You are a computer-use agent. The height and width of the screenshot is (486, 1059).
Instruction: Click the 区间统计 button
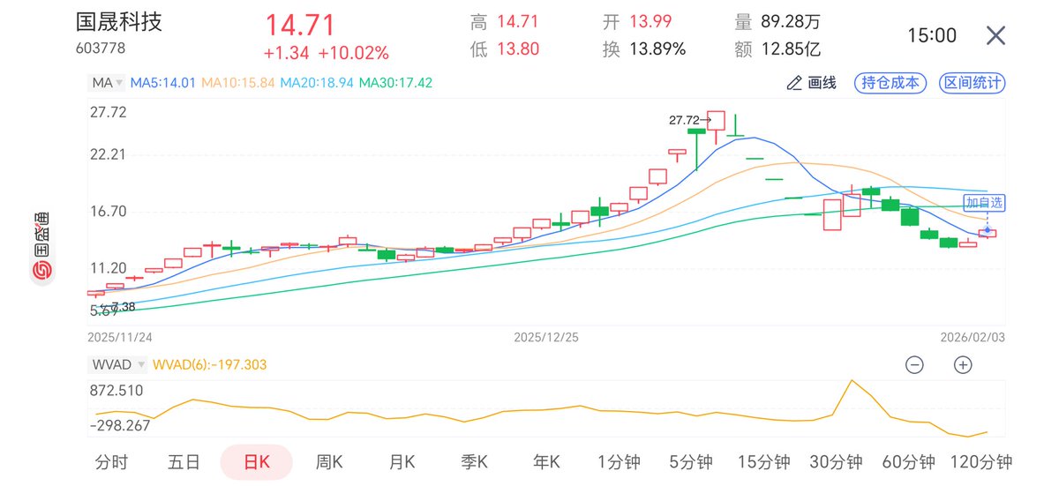973,83
